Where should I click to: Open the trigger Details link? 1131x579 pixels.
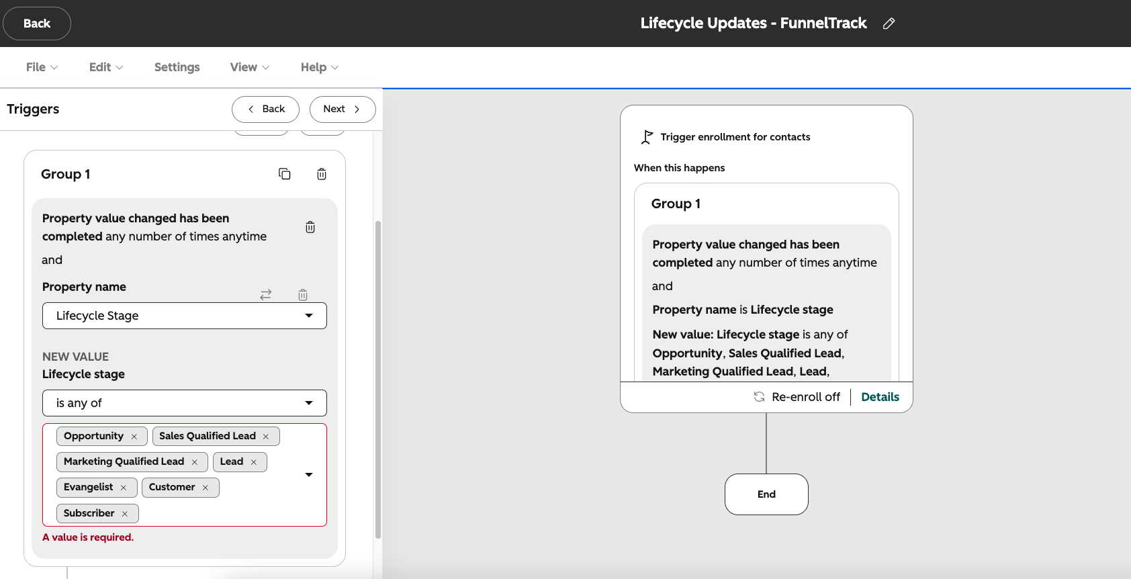click(880, 397)
